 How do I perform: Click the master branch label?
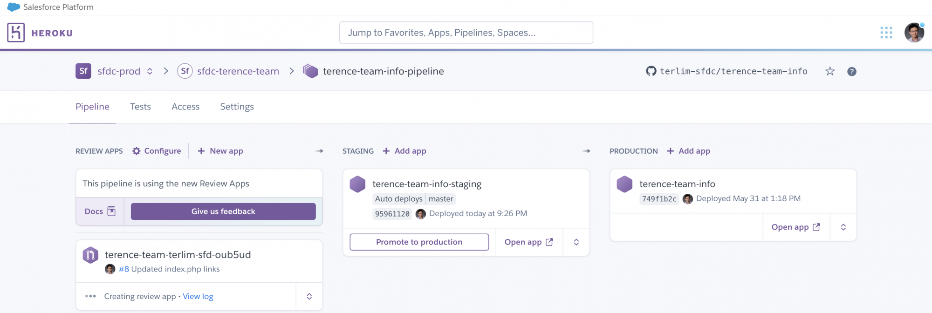pos(441,199)
